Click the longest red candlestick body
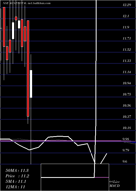 [28, 68]
